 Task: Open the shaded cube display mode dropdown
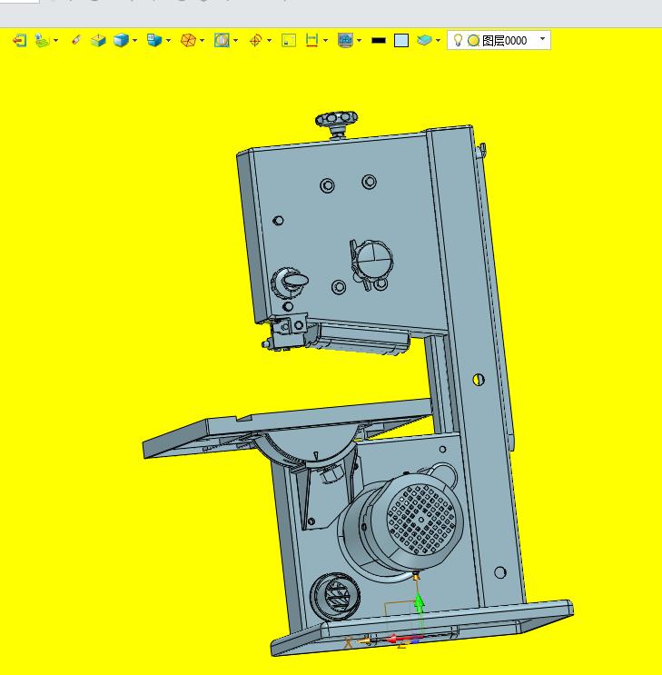(x=134, y=41)
